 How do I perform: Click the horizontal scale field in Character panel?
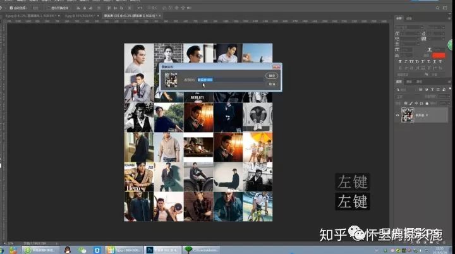pos(439,50)
